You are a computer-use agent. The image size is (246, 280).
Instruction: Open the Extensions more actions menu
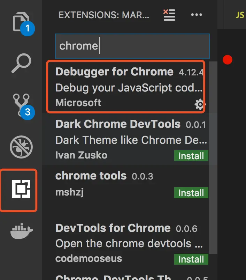(197, 15)
